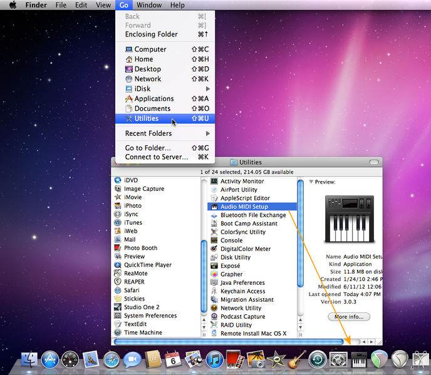The image size is (431, 375).
Task: Open Audio MIDI Setup keyboard in Dock
Action: tap(359, 359)
